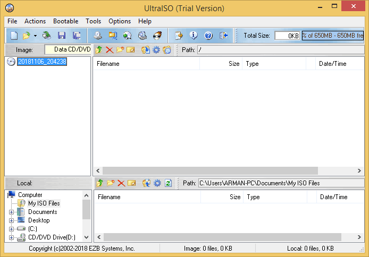Open the Info icon in toolbar
Screen dimensions: 369x257
click(x=194, y=36)
